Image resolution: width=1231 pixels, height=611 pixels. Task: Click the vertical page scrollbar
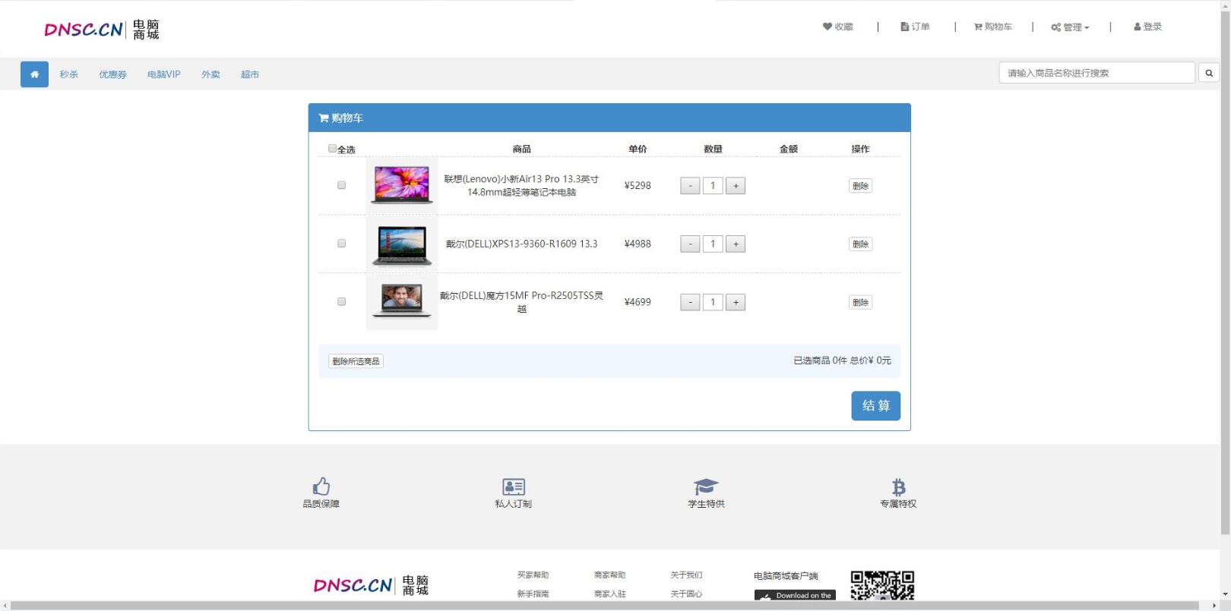[x=1225, y=273]
